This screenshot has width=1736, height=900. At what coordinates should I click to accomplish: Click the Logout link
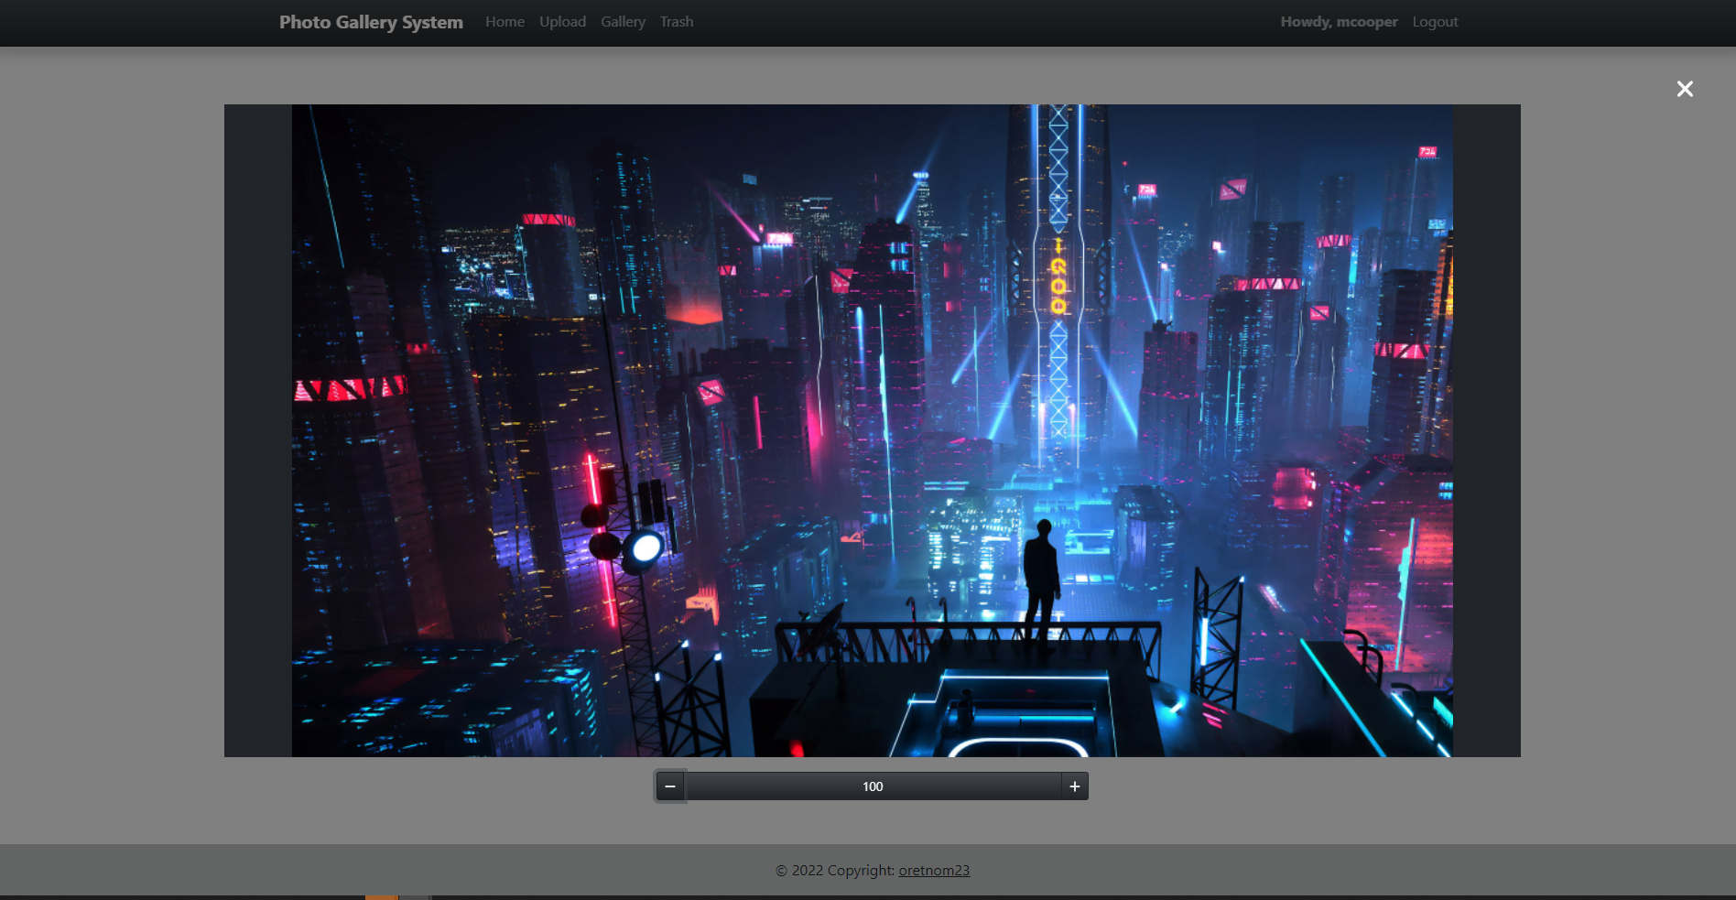pyautogui.click(x=1435, y=22)
